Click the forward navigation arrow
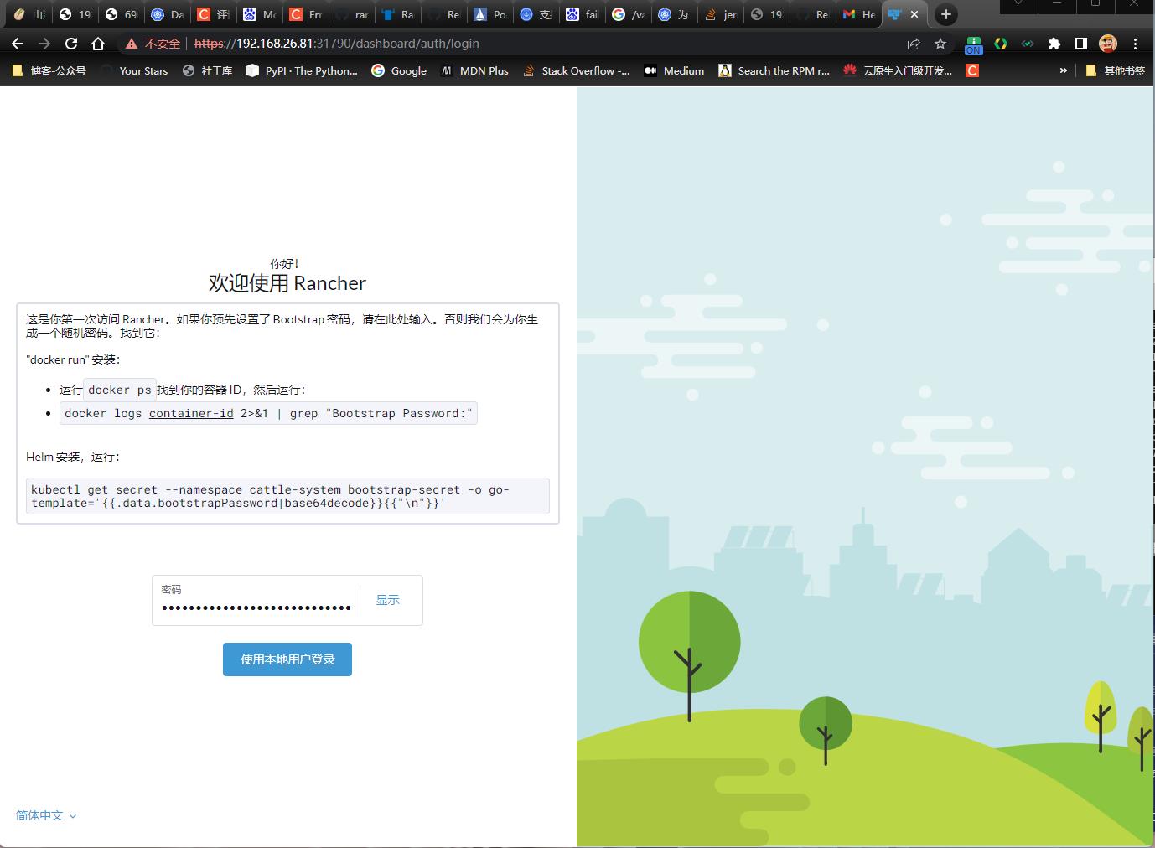Image resolution: width=1155 pixels, height=848 pixels. (x=44, y=44)
